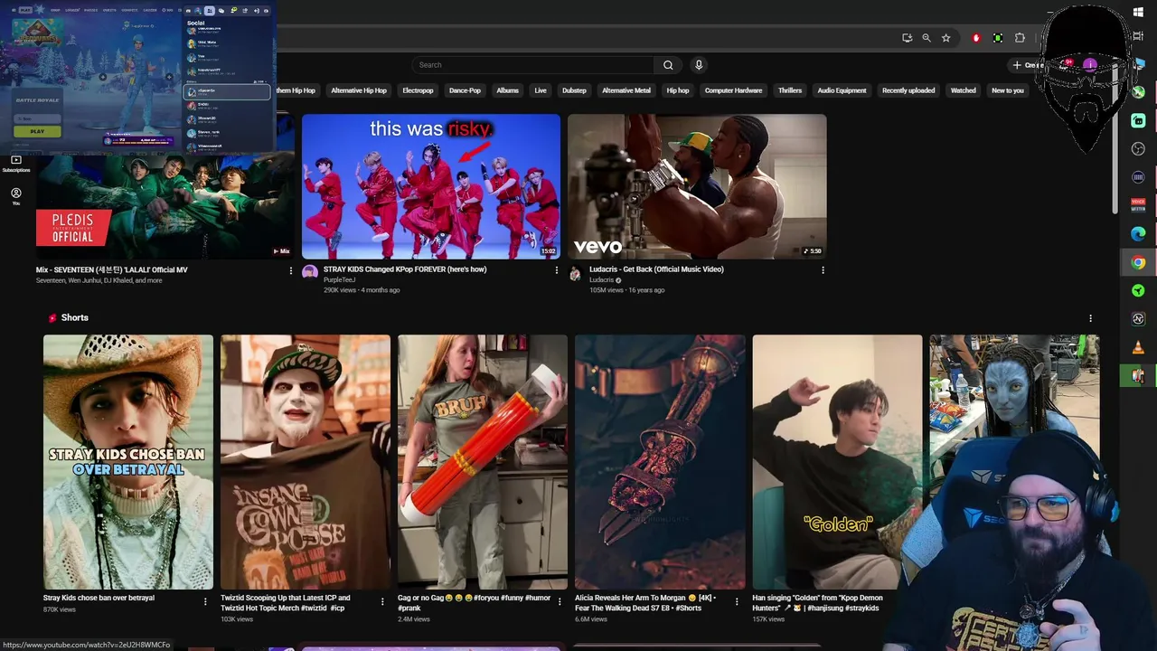The width and height of the screenshot is (1157, 651).
Task: Play the 'this was risky' Stray Kids thumbnail
Action: click(431, 186)
